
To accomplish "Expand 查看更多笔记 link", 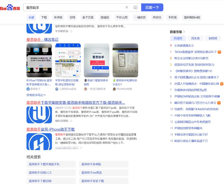I will pyautogui.click(x=36, y=95).
